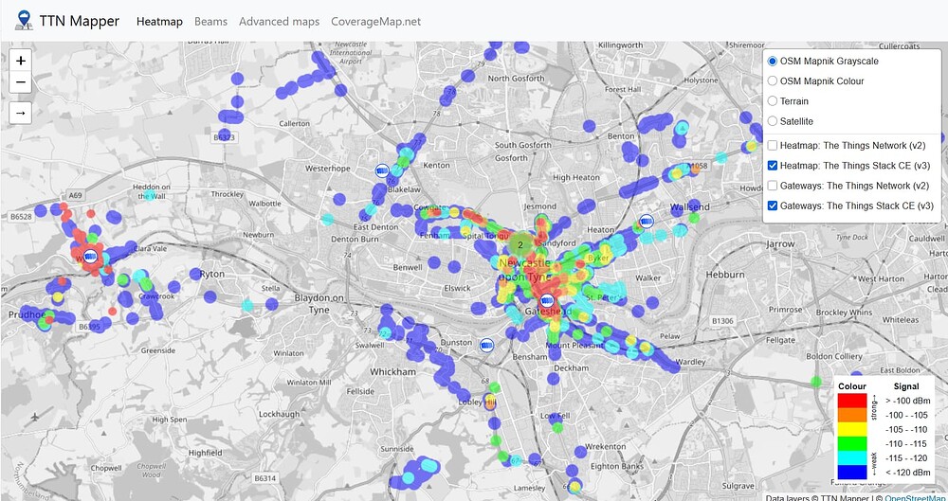Enable Gateways The Things Network v2 layer
948x501 pixels.
coord(772,186)
